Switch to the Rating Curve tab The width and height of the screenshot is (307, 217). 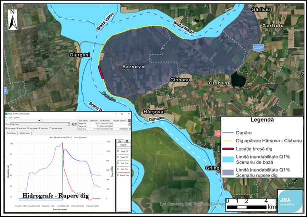[24, 133]
